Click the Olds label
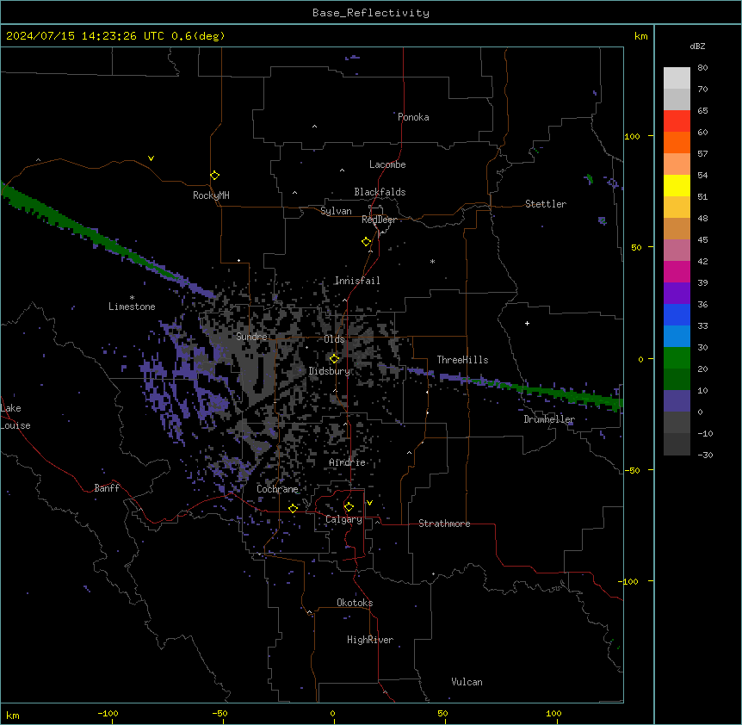 pyautogui.click(x=334, y=339)
